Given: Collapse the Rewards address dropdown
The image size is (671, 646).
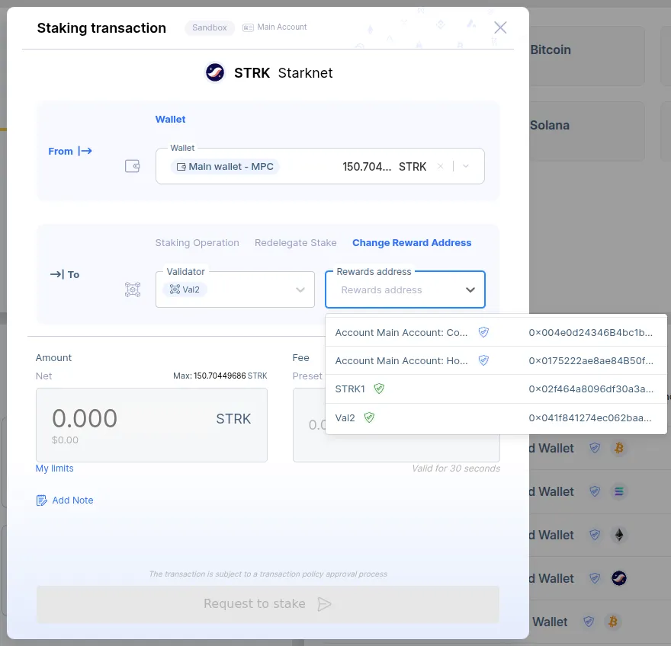Looking at the screenshot, I should (470, 290).
